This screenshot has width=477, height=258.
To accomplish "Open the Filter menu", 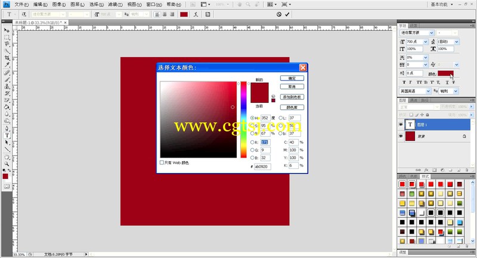I will (115, 5).
